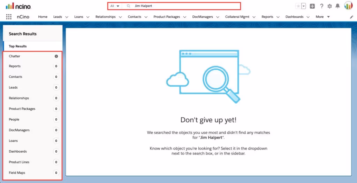The height and width of the screenshot is (183, 357).
Task: Expand the Collateral Mgmt tab chevron
Action: tap(254, 17)
